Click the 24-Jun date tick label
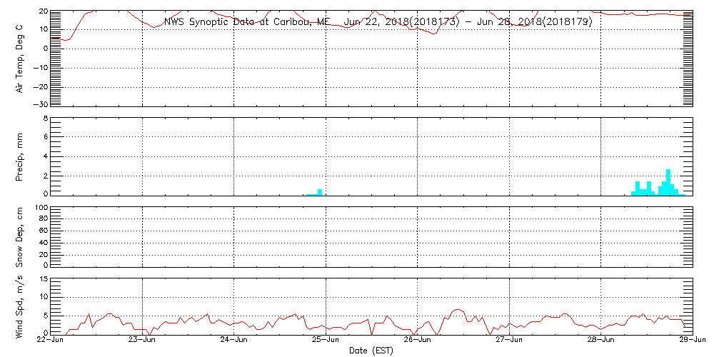Viewport: 714px width, 357px height. tap(234, 341)
